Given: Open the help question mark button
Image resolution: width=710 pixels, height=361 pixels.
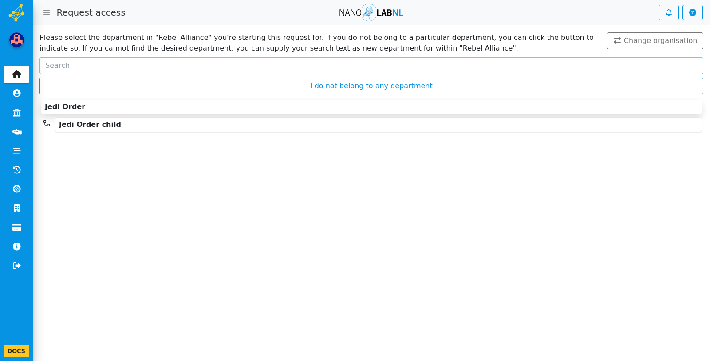Looking at the screenshot, I should [x=692, y=12].
